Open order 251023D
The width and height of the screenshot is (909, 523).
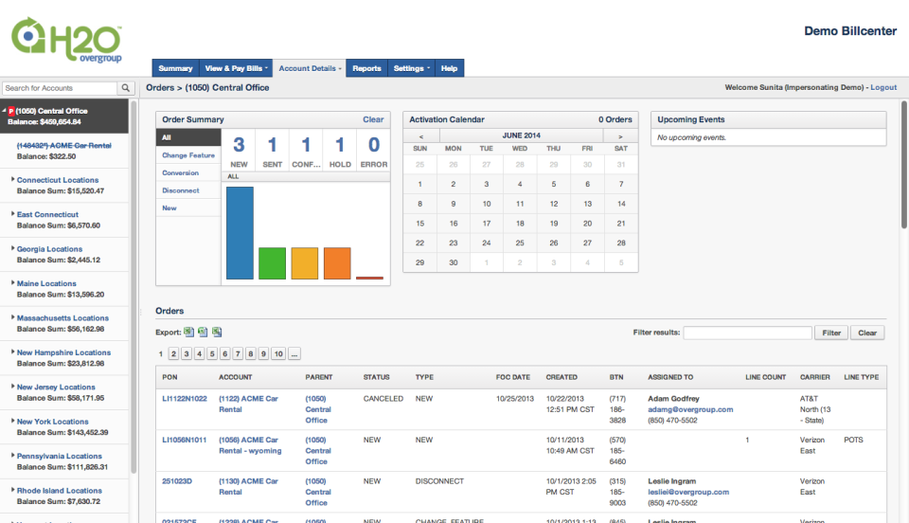[177, 481]
